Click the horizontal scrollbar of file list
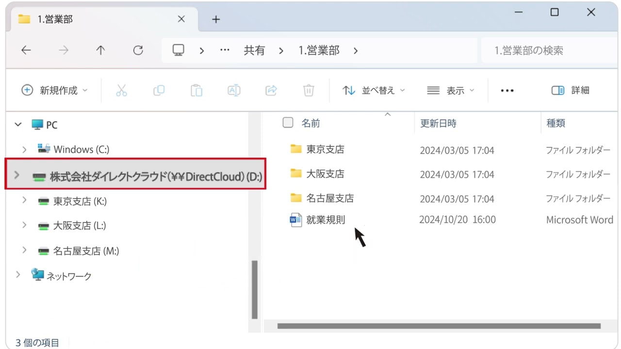 [x=439, y=326]
